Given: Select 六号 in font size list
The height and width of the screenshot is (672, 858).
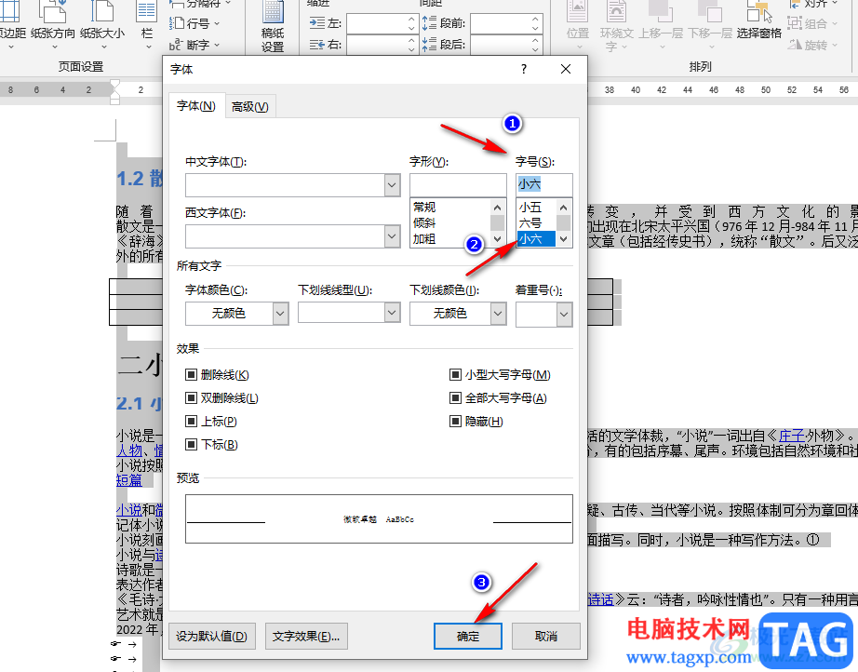Looking at the screenshot, I should coord(530,222).
